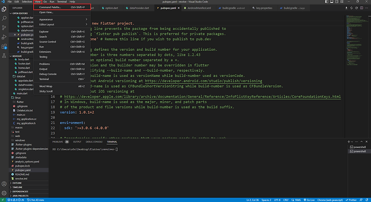
Task: Toggle panel layout icon in title bar
Action: click(x=332, y=1)
